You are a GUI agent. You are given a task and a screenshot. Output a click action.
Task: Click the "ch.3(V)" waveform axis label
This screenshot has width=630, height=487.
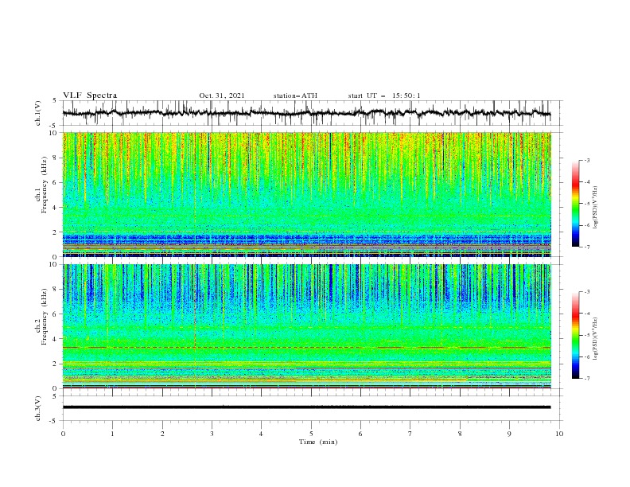pyautogui.click(x=38, y=408)
